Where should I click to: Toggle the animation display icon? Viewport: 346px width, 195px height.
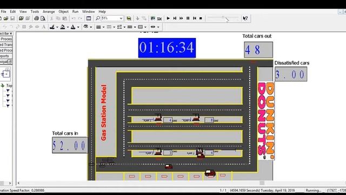pyautogui.click(x=152, y=18)
